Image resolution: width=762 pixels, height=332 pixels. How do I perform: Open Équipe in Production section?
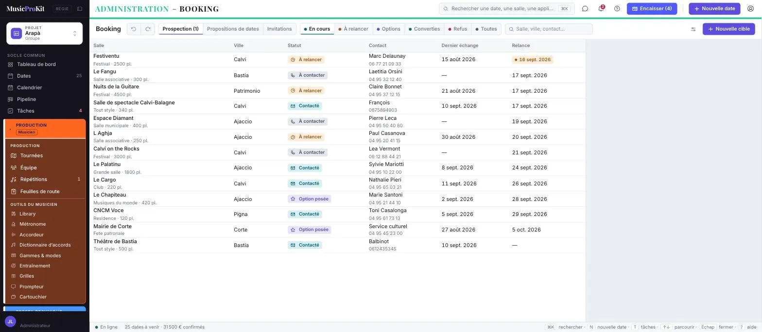(45, 168)
